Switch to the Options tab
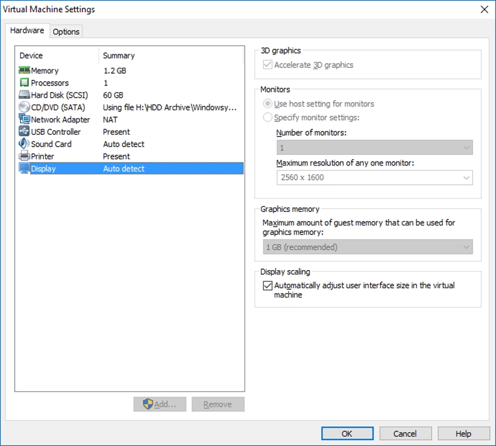496x446 pixels. coord(66,31)
